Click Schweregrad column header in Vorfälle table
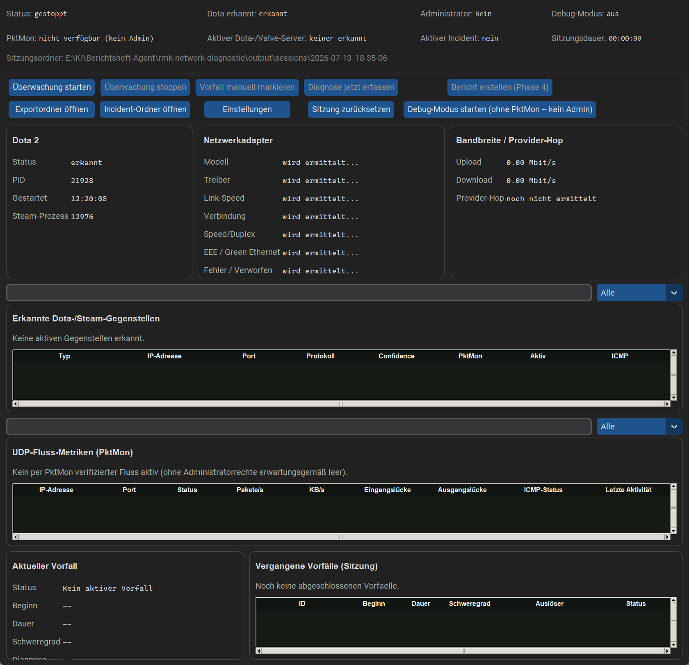 tap(470, 603)
